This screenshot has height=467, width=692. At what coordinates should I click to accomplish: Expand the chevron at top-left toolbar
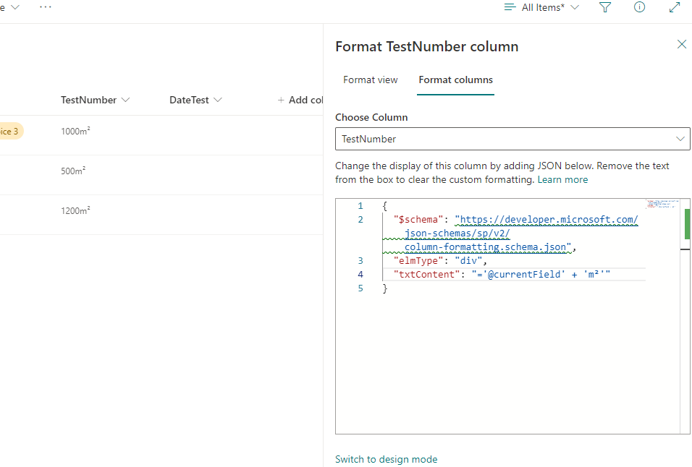click(x=15, y=7)
